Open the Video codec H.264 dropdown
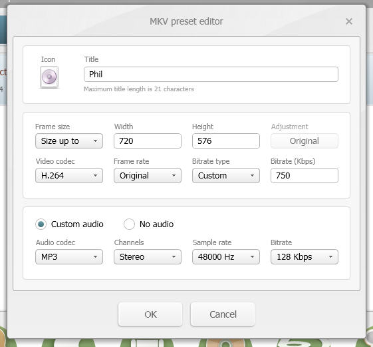373x347 pixels. [69, 176]
